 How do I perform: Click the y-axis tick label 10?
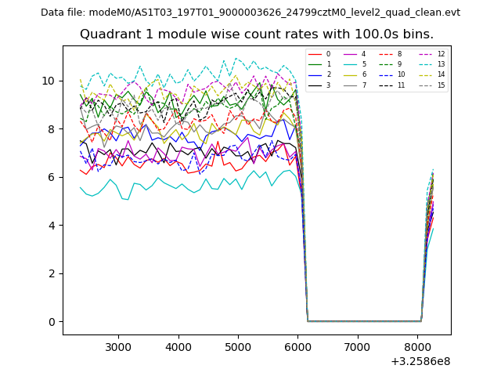[x=48, y=81]
